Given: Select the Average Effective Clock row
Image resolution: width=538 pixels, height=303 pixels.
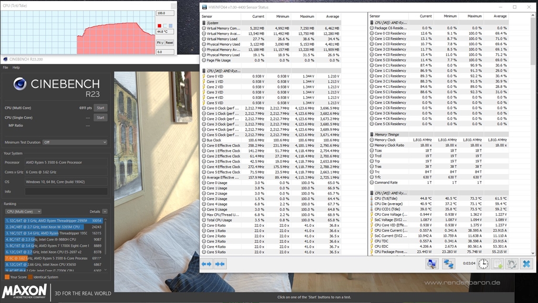Looking at the screenshot, I should coord(271,178).
